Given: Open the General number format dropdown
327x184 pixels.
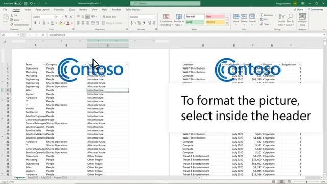Looking at the screenshot, I should point(155,17).
